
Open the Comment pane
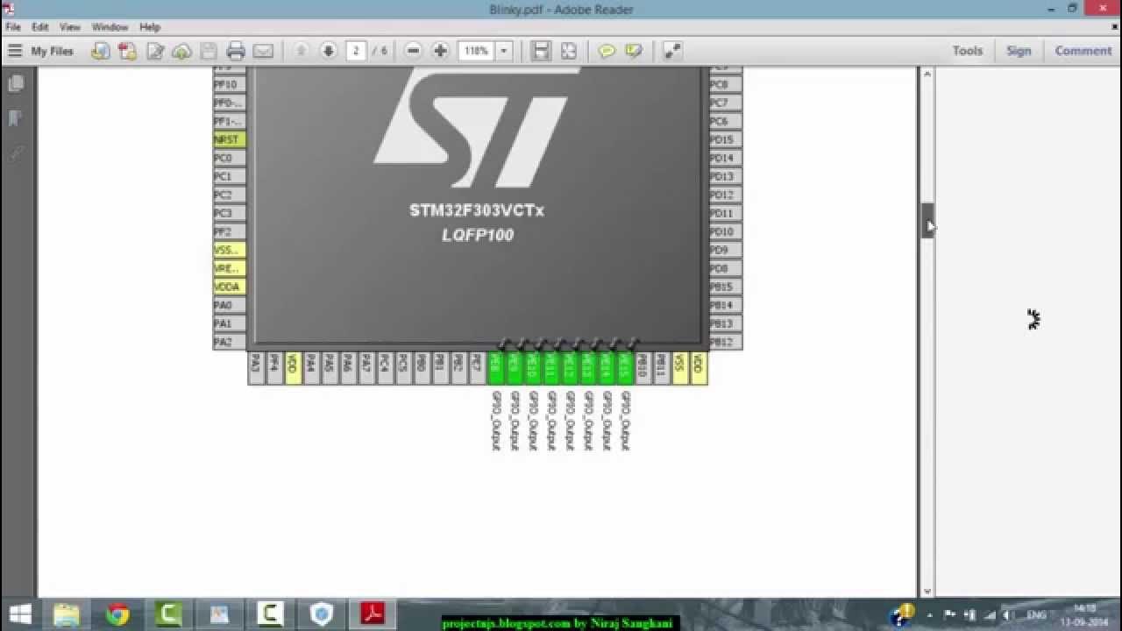coord(1083,51)
